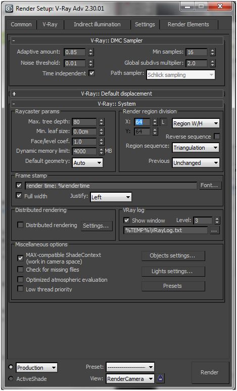Viewport: 237px width, 391px height.
Task: Click the Adaptive amount field
Action: pyautogui.click(x=74, y=52)
